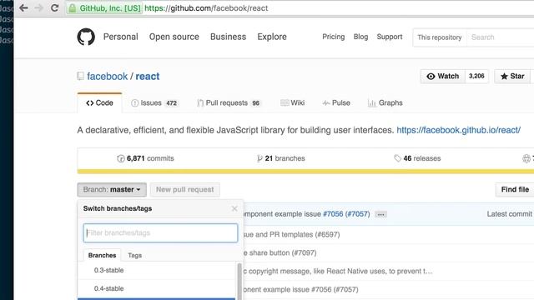
Task: Go to the Support page
Action: (x=390, y=37)
